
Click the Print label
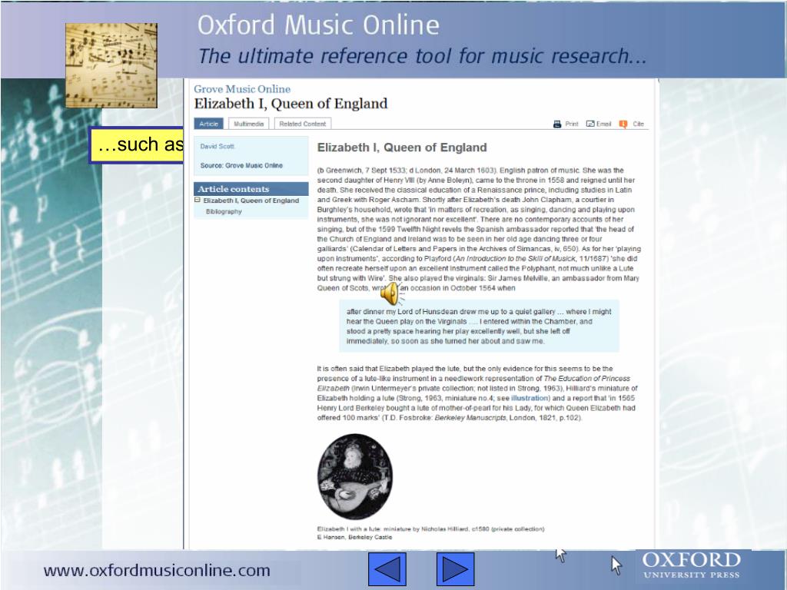[572, 124]
